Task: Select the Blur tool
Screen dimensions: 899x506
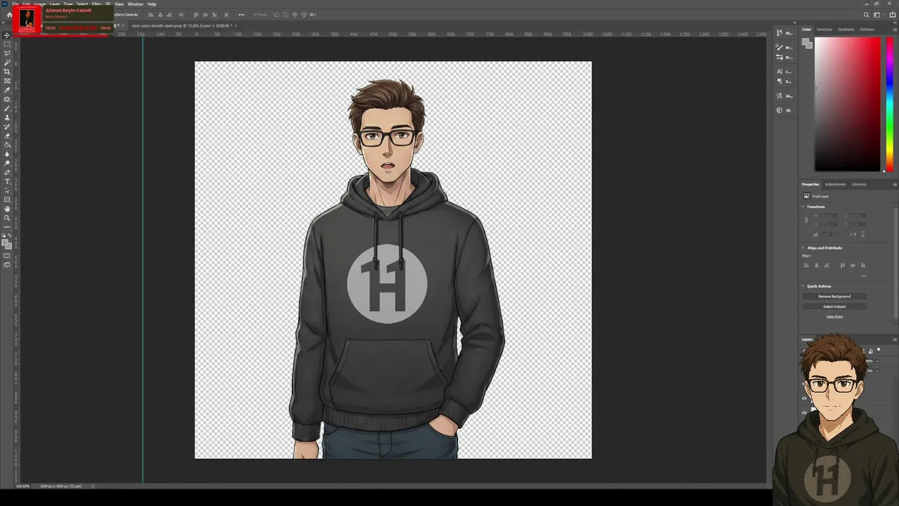Action: pos(8,154)
